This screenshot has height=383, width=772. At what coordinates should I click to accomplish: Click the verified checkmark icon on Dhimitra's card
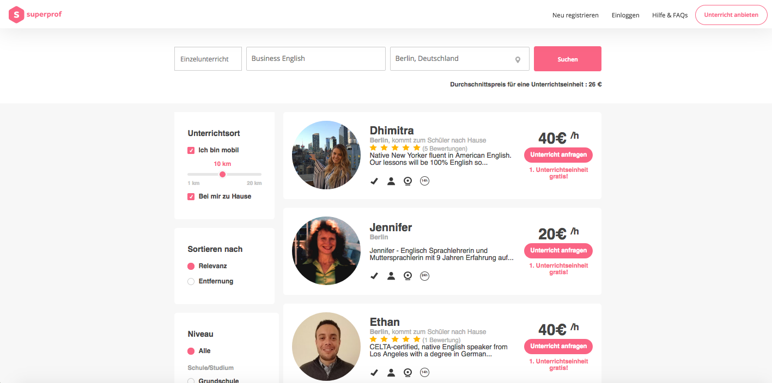point(374,181)
